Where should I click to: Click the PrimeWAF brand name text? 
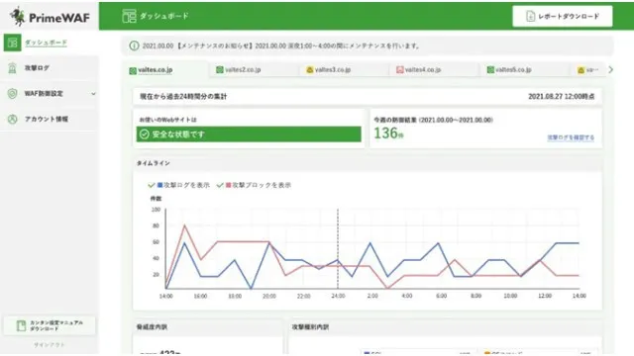59,18
